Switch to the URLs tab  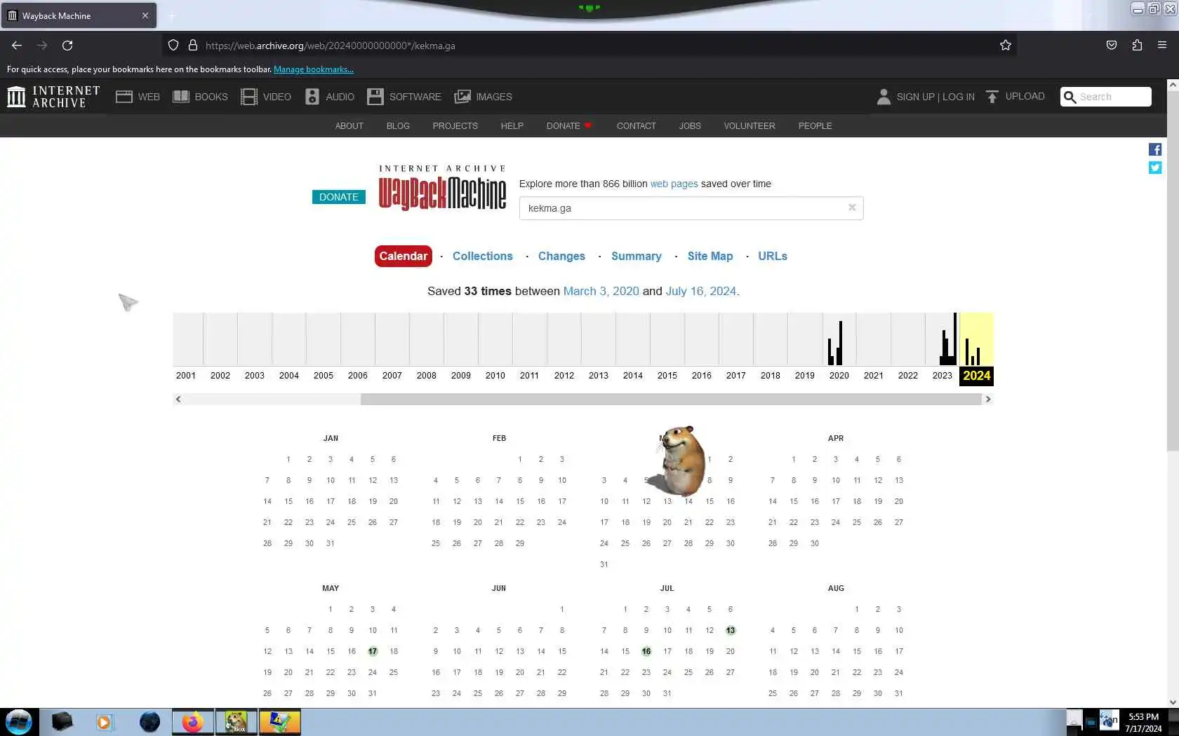point(772,256)
